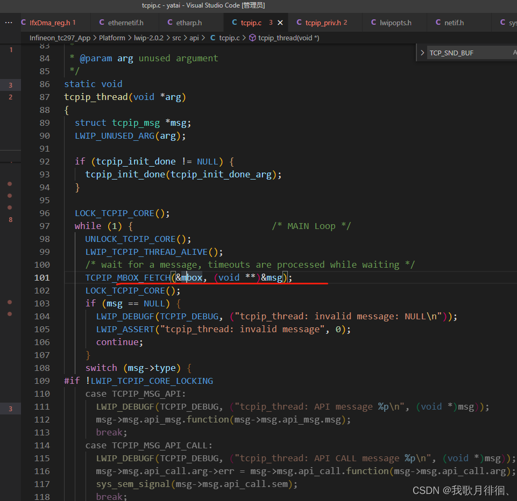Click LWIP_ASSERT on line 105
This screenshot has width=517, height=501.
(125, 330)
